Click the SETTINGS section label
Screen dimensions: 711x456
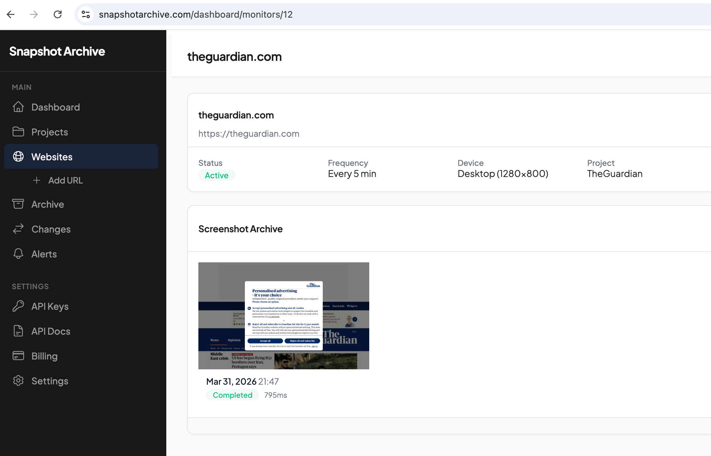[x=30, y=287]
